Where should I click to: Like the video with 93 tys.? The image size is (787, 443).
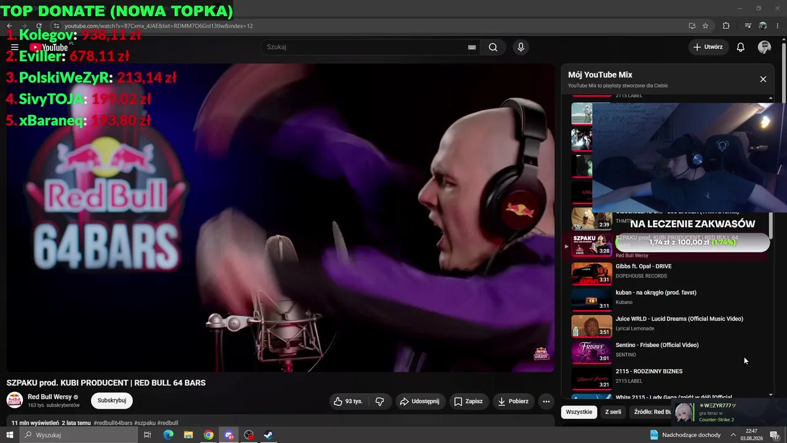tap(347, 401)
